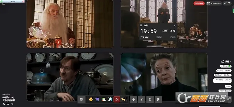Click the 19:59 countdown display
The height and width of the screenshot is (107, 234).
pyautogui.click(x=149, y=31)
